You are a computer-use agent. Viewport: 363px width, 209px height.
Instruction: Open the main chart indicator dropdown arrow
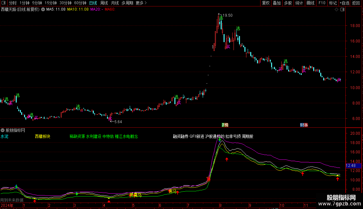click(x=43, y=10)
